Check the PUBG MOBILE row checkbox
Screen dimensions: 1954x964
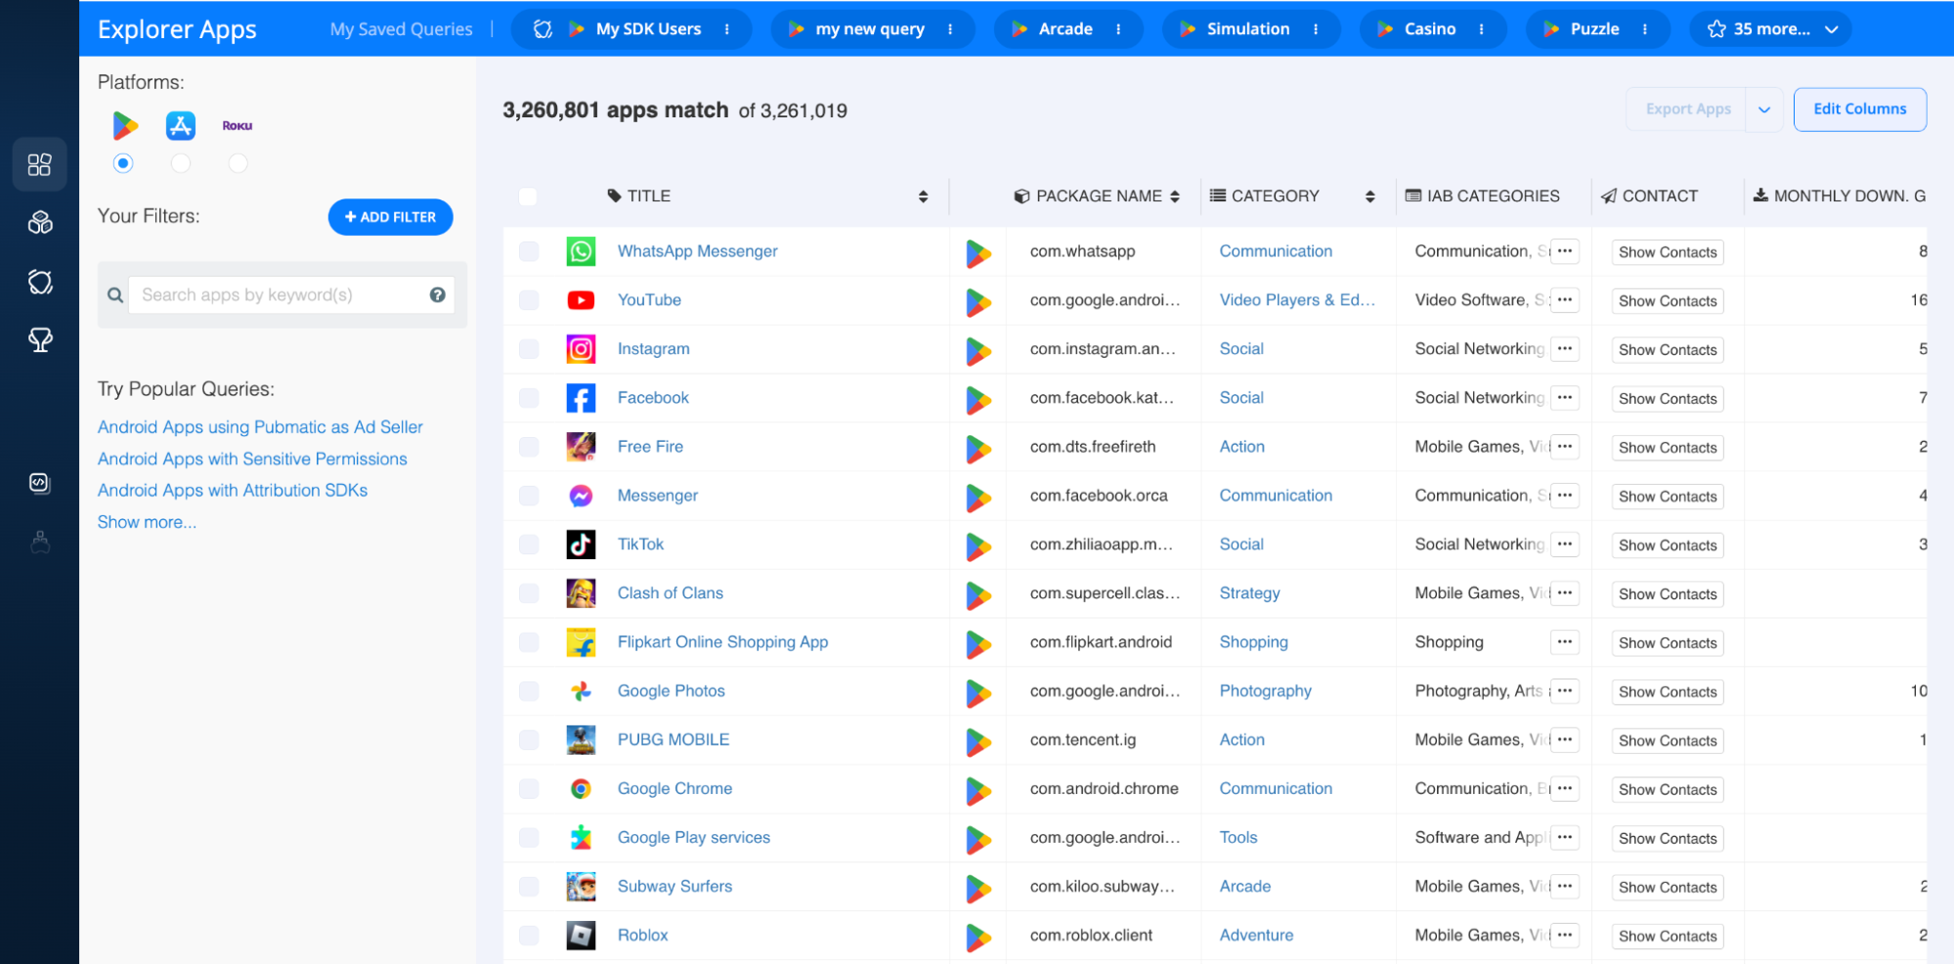coord(529,740)
